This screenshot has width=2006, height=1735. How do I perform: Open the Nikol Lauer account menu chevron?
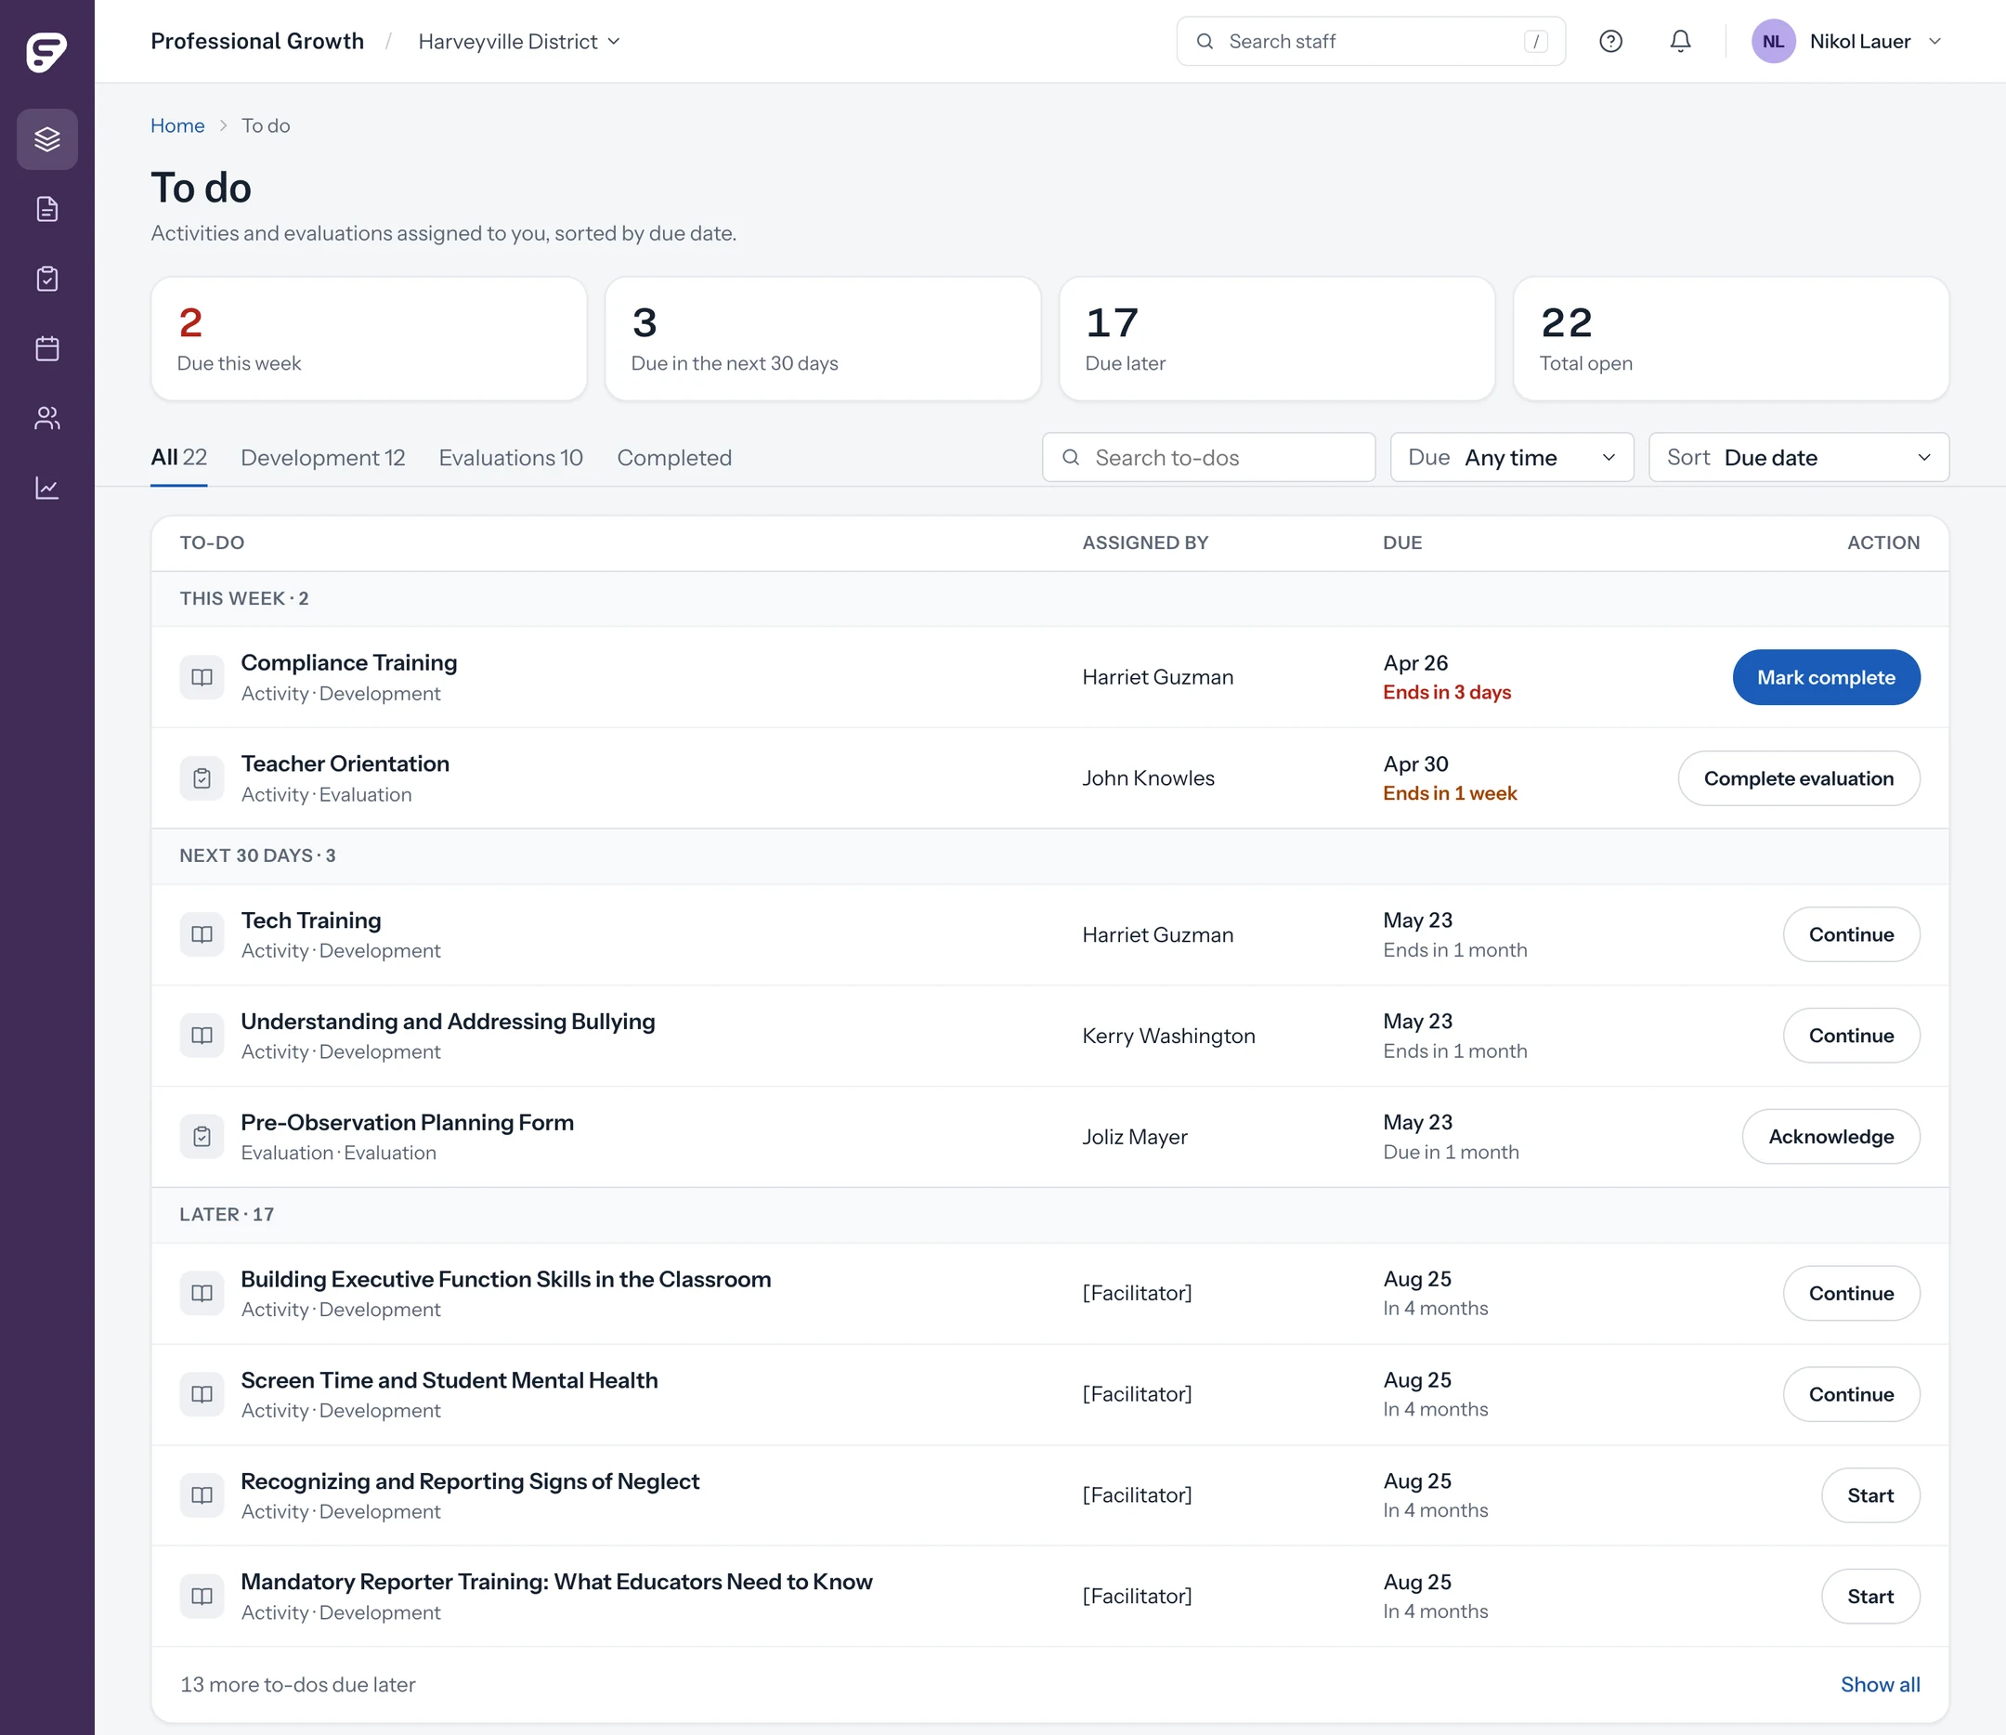click(x=1935, y=42)
